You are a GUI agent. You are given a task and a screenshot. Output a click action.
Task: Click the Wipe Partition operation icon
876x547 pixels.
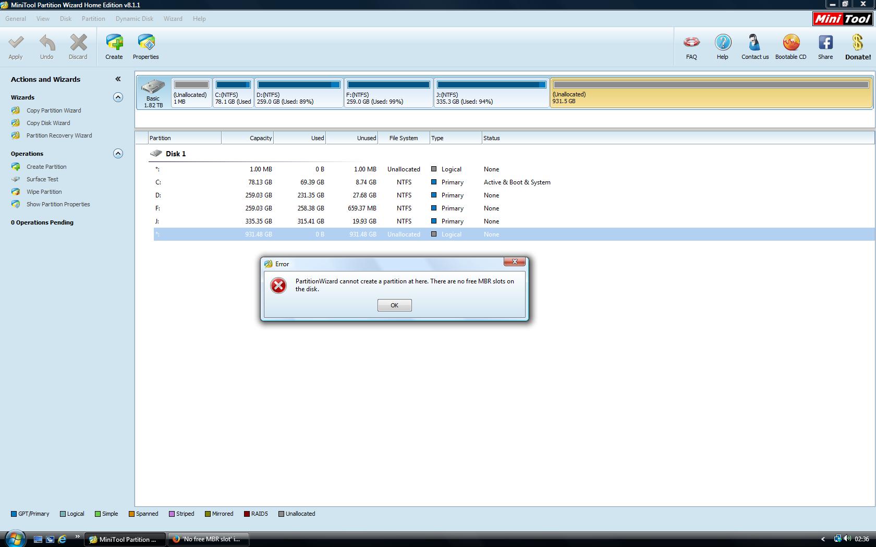pyautogui.click(x=16, y=192)
